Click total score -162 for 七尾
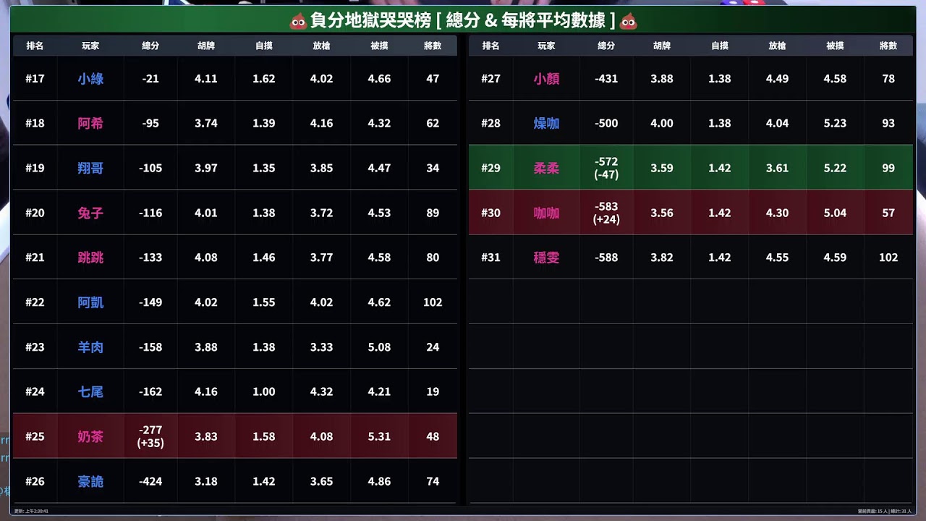 150,391
